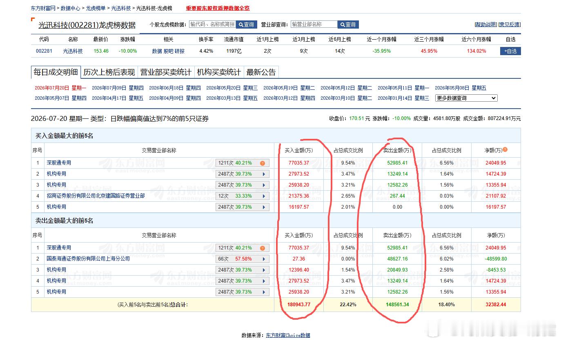561x343 pixels.
Task: Select date 2026年06月18日 星期四
Action: pos(175,88)
